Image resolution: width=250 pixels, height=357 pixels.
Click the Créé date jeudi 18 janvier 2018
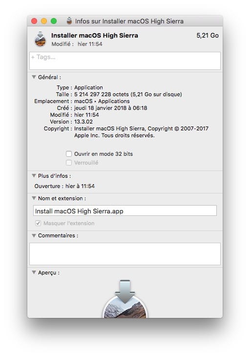(x=111, y=108)
